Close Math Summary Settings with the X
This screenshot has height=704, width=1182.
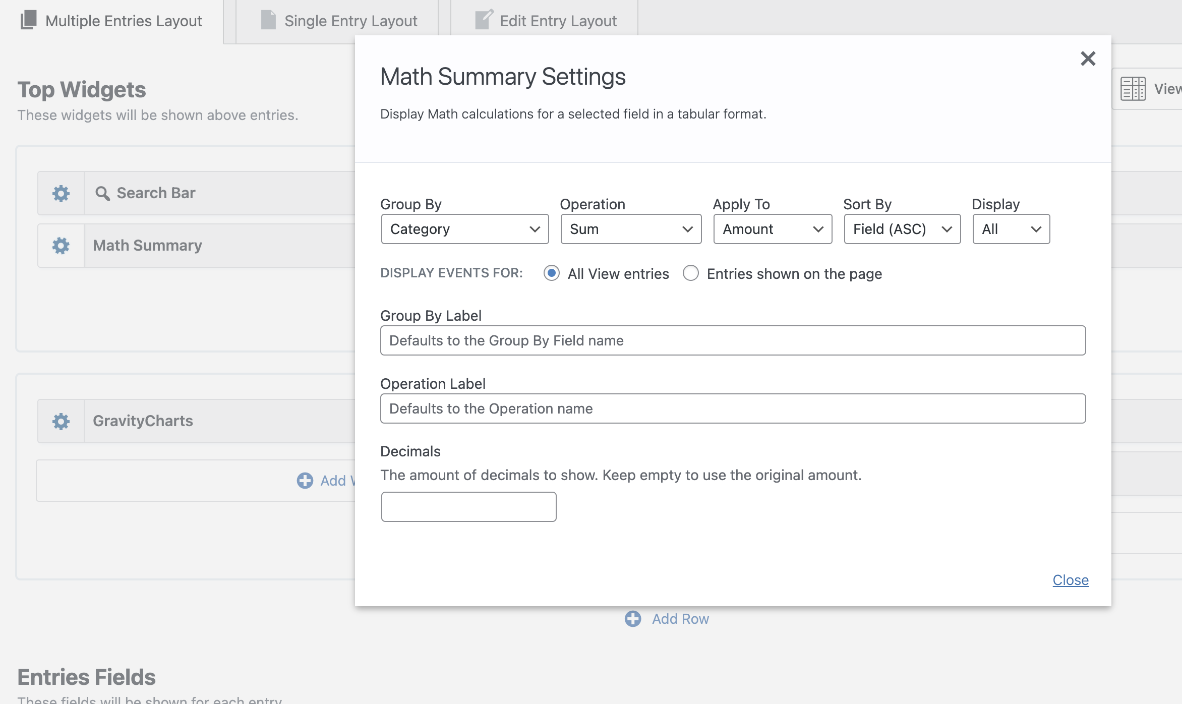point(1088,58)
